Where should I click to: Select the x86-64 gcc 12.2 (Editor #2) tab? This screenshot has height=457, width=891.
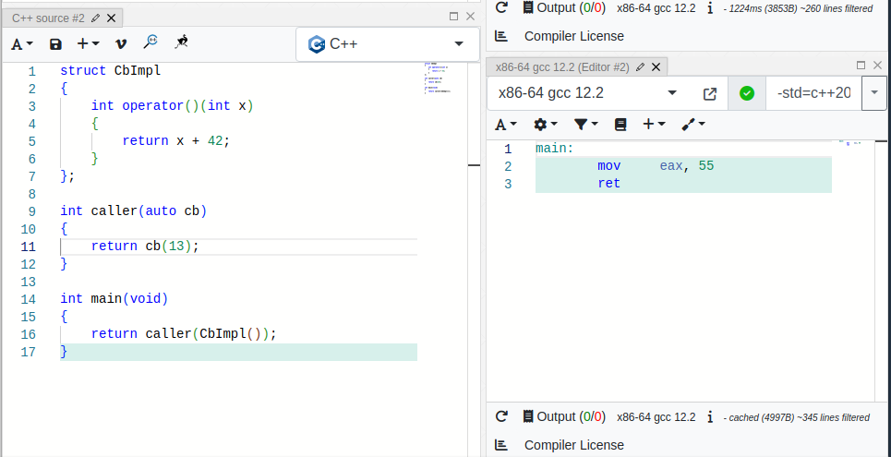(561, 66)
